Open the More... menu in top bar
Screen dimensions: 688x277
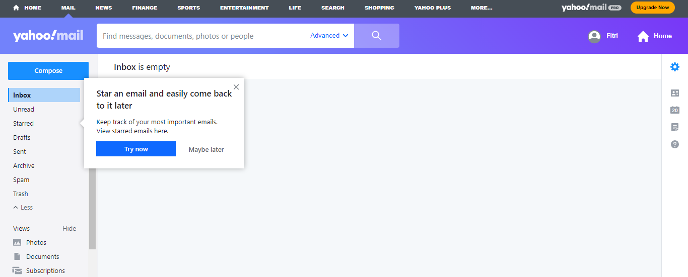[481, 8]
